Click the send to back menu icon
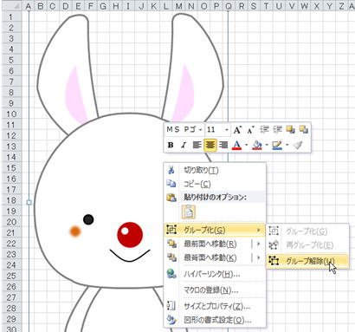The image size is (355, 332). point(171,257)
